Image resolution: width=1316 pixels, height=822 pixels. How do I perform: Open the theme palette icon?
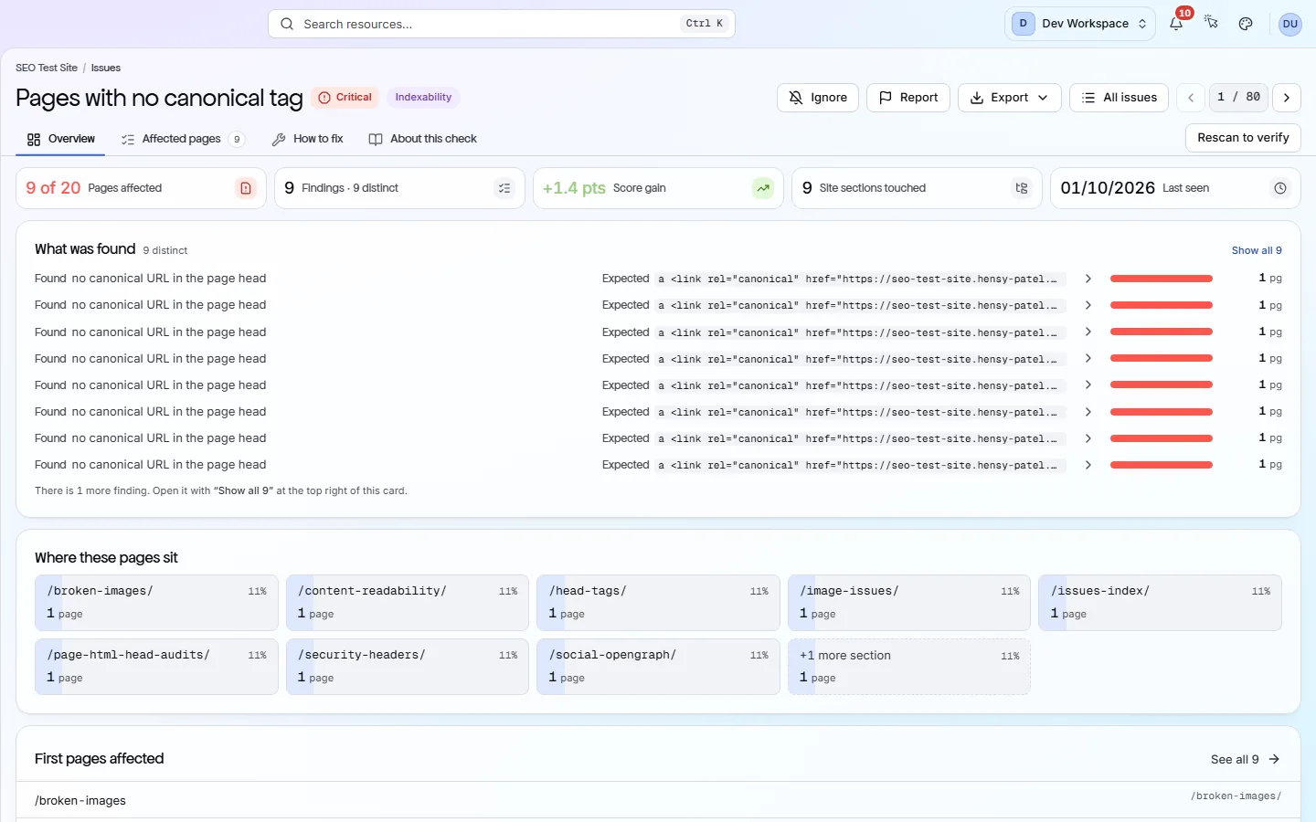1246,24
